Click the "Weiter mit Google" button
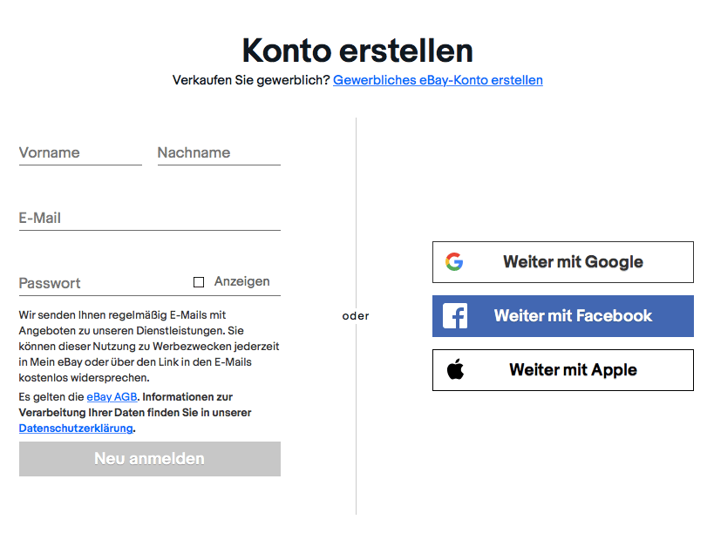Image resolution: width=707 pixels, height=533 pixels. (562, 261)
